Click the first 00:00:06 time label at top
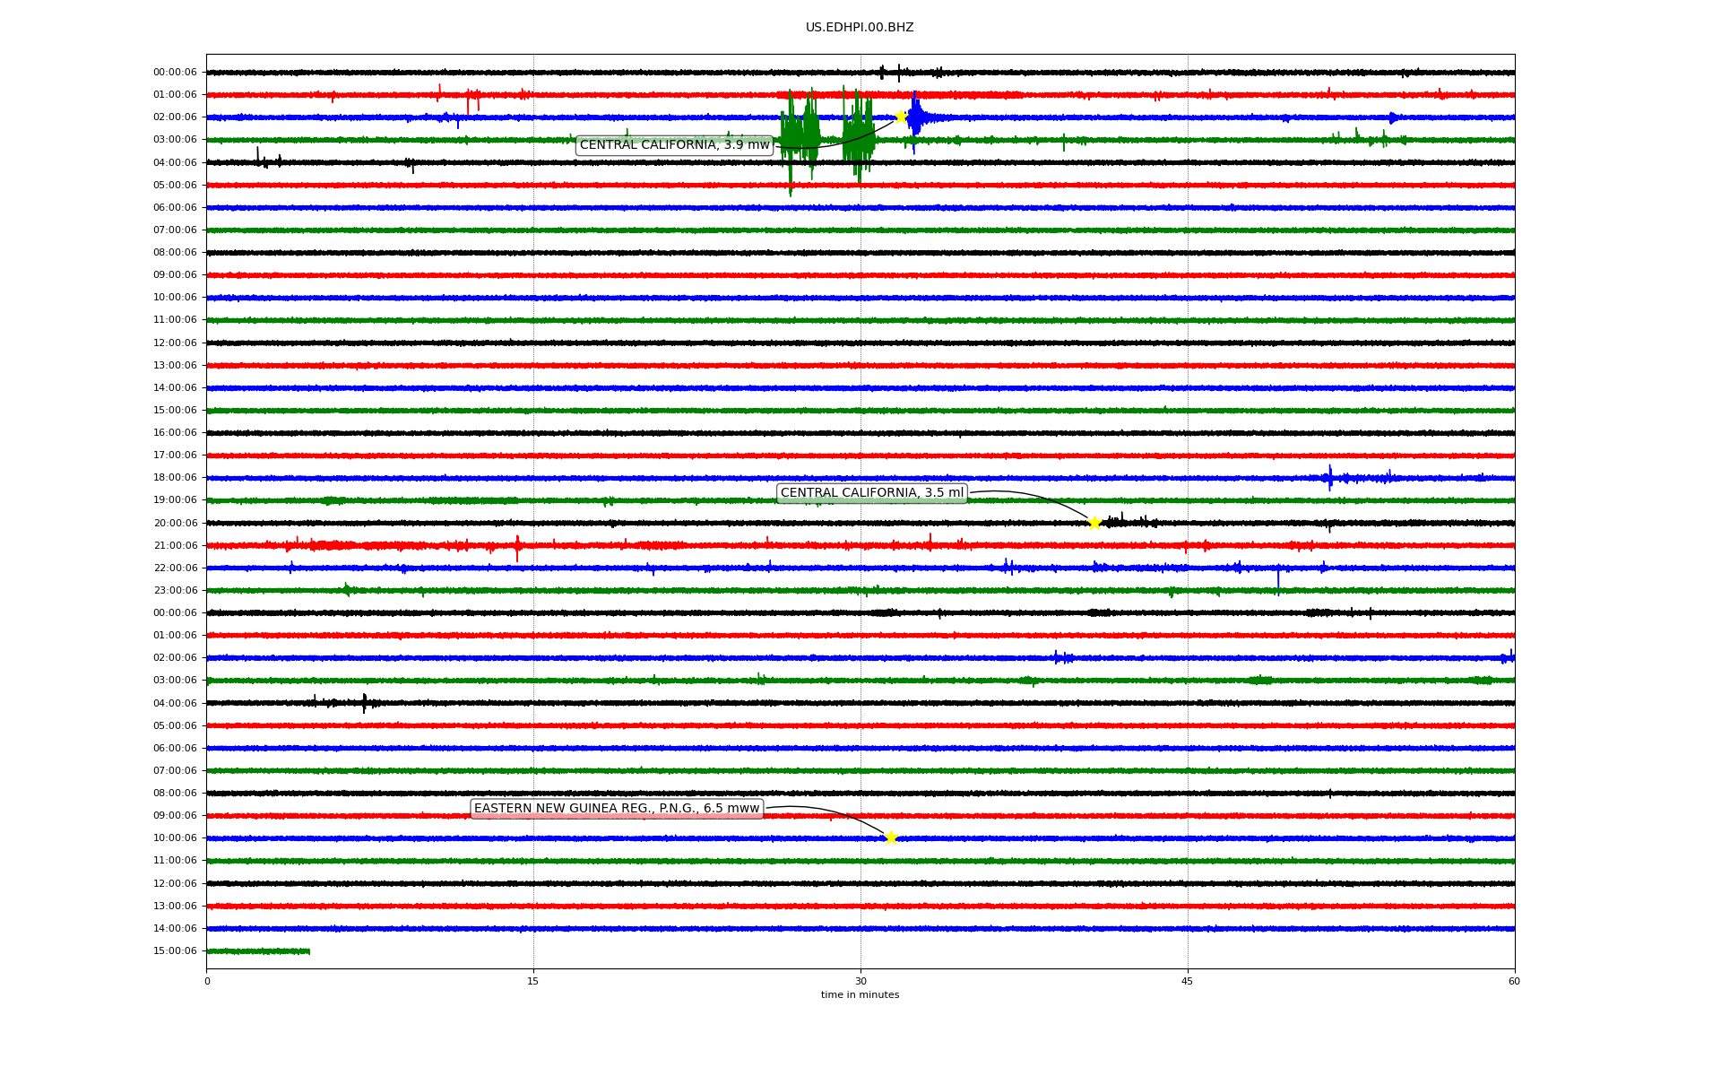Screen dimensions: 1721x1076 [x=175, y=73]
